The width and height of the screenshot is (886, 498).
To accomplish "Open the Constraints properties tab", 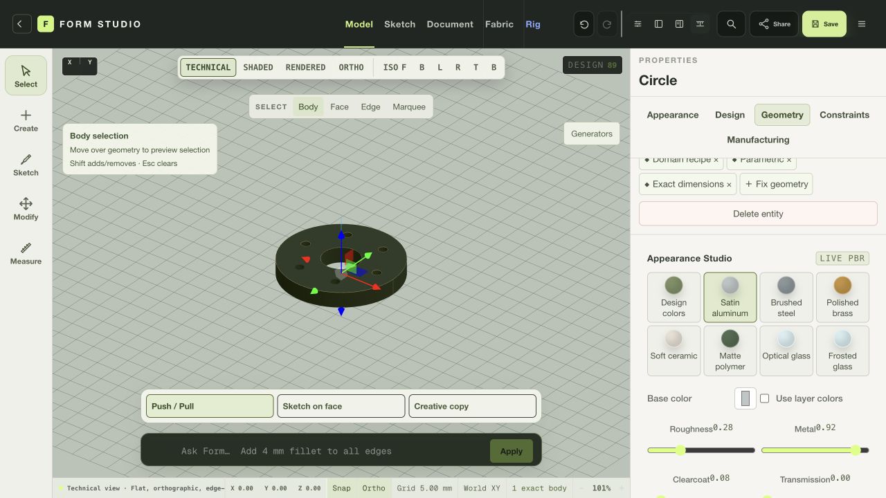I will pyautogui.click(x=844, y=115).
